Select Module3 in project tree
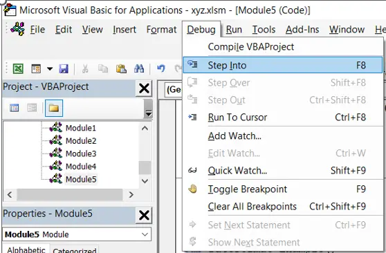The image size is (386, 253). (81, 153)
